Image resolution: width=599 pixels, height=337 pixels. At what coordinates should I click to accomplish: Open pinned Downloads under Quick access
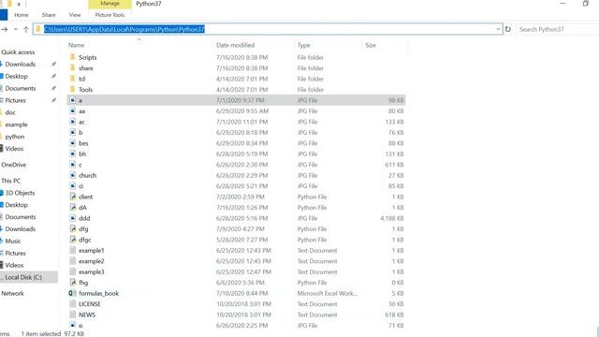click(21, 65)
